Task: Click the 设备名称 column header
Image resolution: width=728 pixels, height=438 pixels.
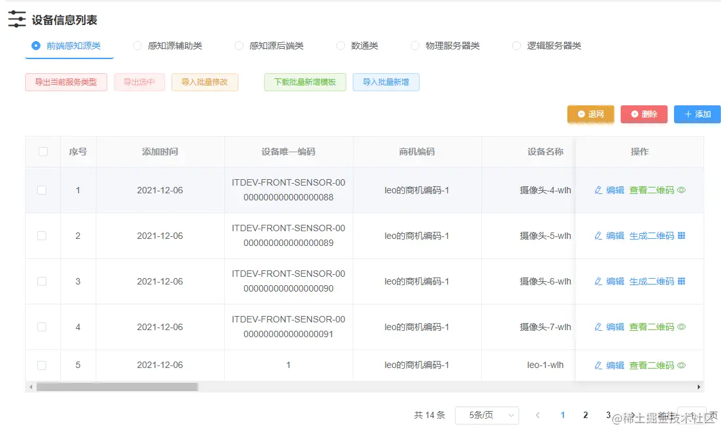Action: coord(546,152)
